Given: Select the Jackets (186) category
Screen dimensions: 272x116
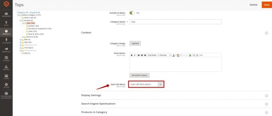Looking at the screenshot, I should click(34, 26).
